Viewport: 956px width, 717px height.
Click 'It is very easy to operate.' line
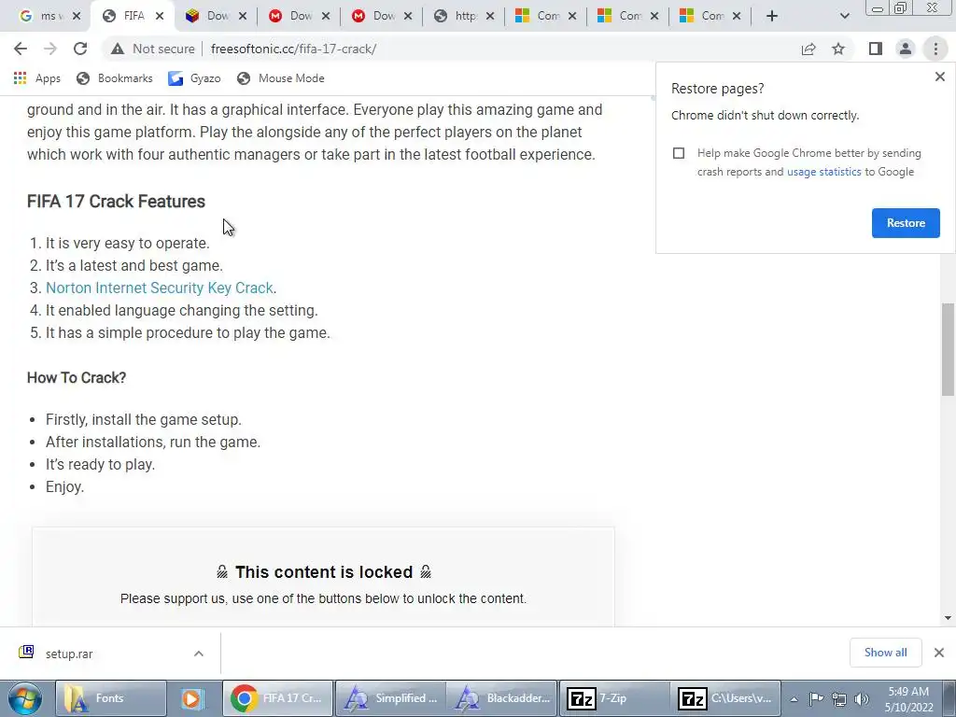(x=127, y=244)
